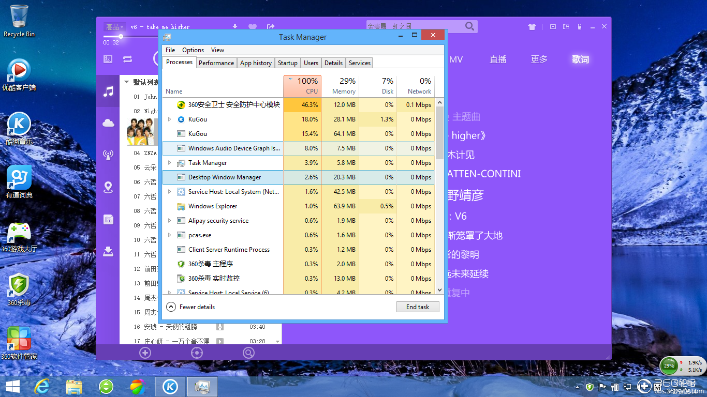Expand the pcas.exe process row
Viewport: 707px width, 397px height.
click(x=170, y=235)
